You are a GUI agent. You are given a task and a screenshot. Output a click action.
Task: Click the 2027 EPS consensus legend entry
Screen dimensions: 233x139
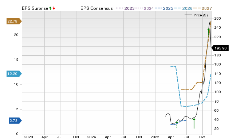203,8
